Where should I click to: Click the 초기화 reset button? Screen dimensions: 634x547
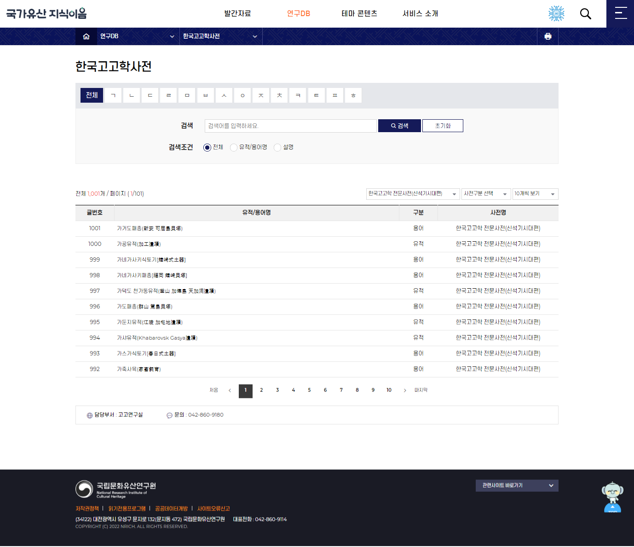point(443,126)
